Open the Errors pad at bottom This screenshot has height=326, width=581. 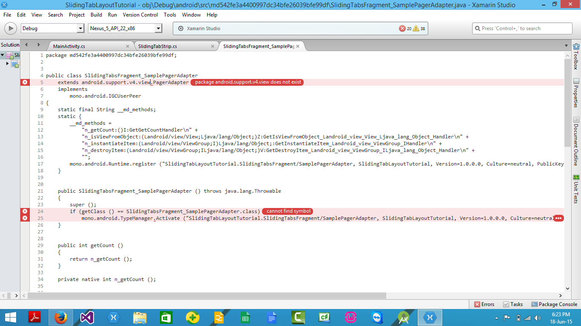[484, 304]
